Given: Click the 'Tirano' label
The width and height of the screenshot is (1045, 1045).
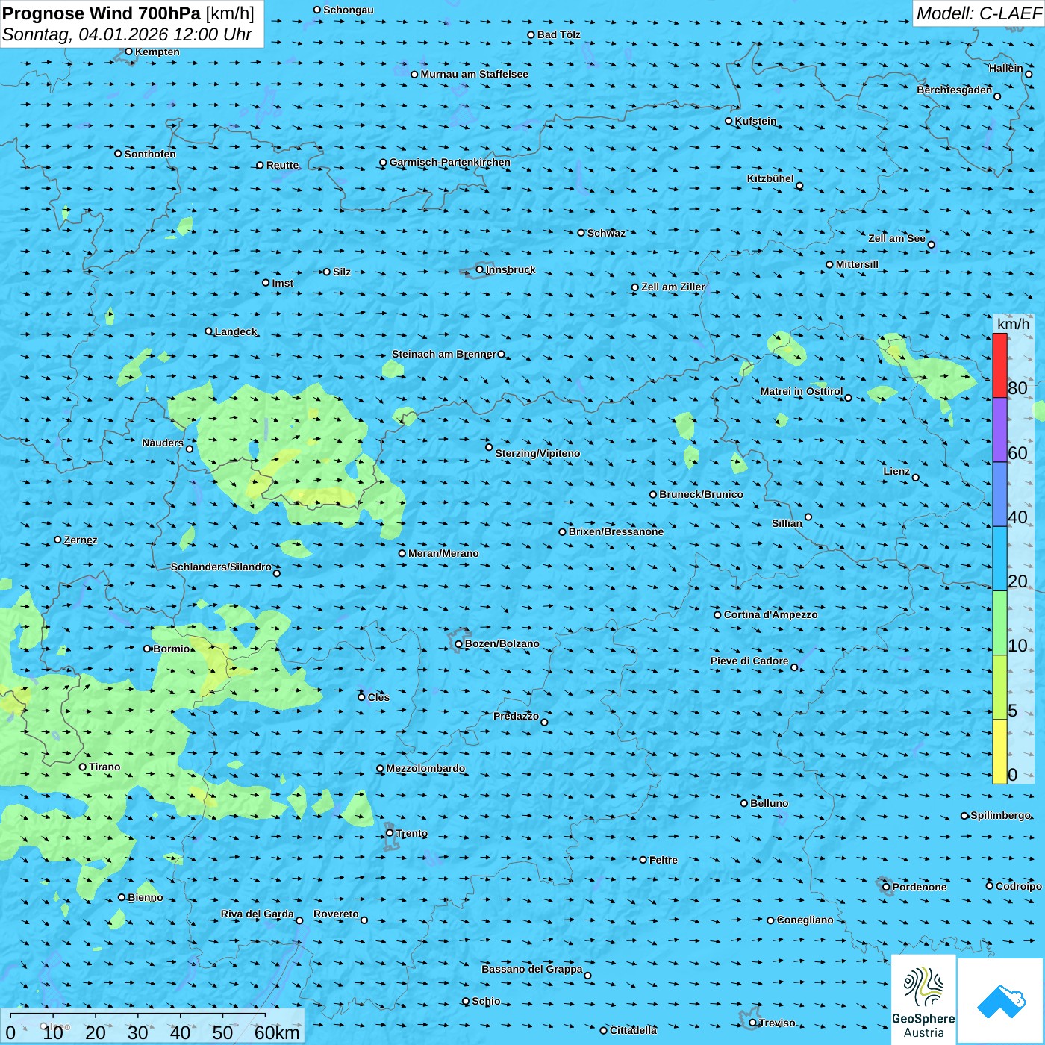Looking at the screenshot, I should tap(104, 767).
